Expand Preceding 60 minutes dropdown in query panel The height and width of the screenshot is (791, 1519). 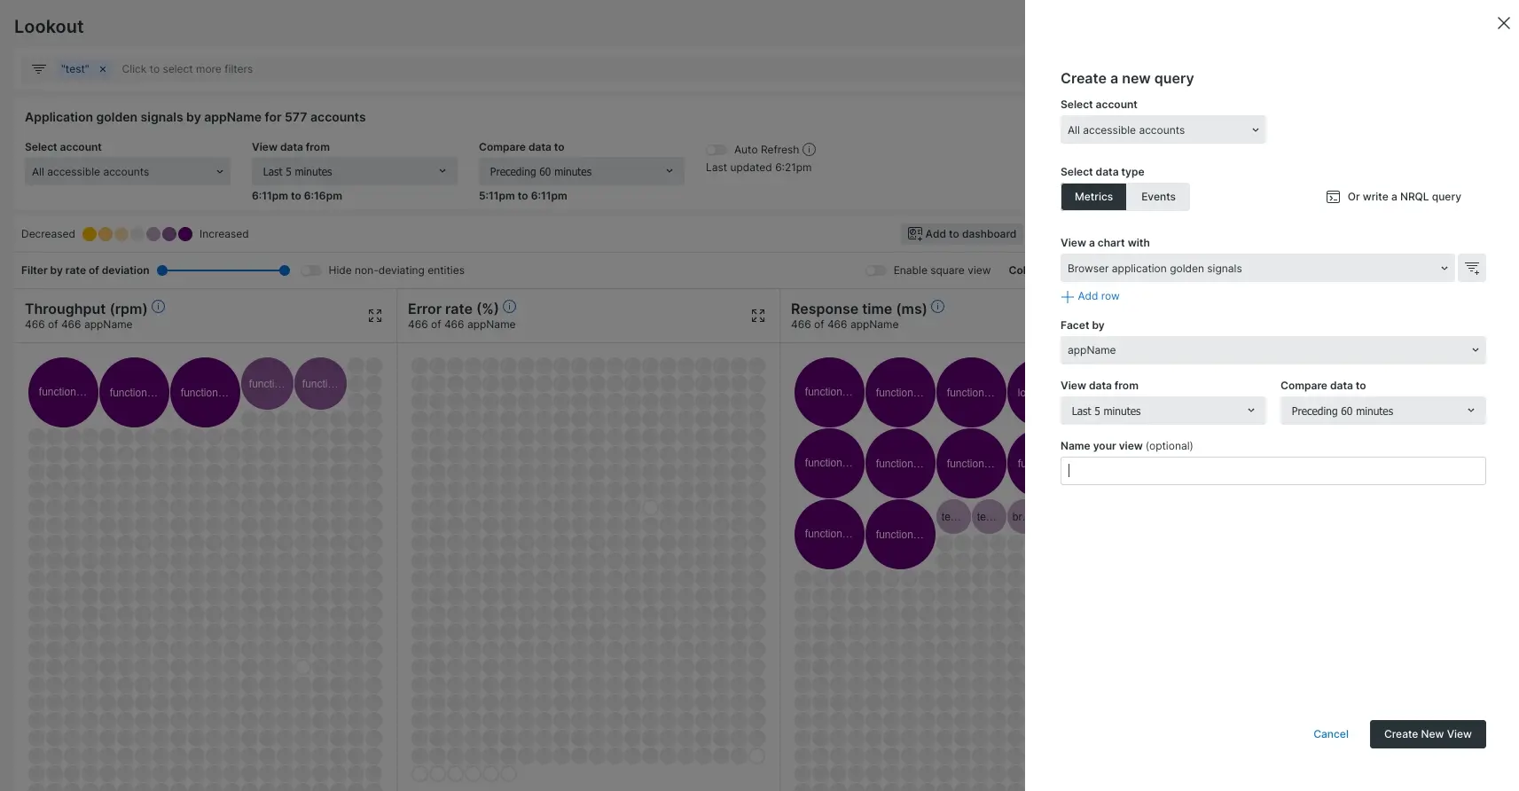(1382, 411)
